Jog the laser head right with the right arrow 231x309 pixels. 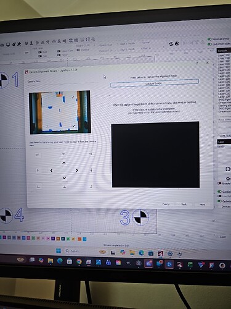click(x=77, y=171)
